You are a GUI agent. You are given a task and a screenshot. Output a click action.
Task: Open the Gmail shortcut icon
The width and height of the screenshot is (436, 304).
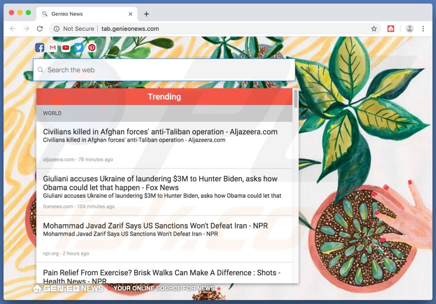53,48
